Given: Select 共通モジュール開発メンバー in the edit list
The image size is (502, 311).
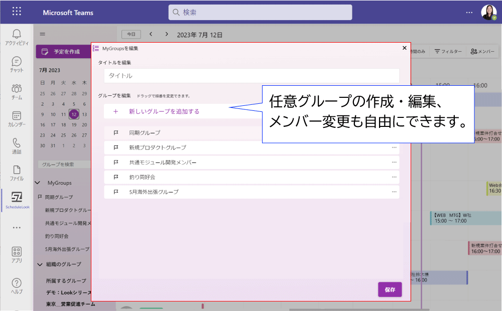Looking at the screenshot, I should pos(163,163).
